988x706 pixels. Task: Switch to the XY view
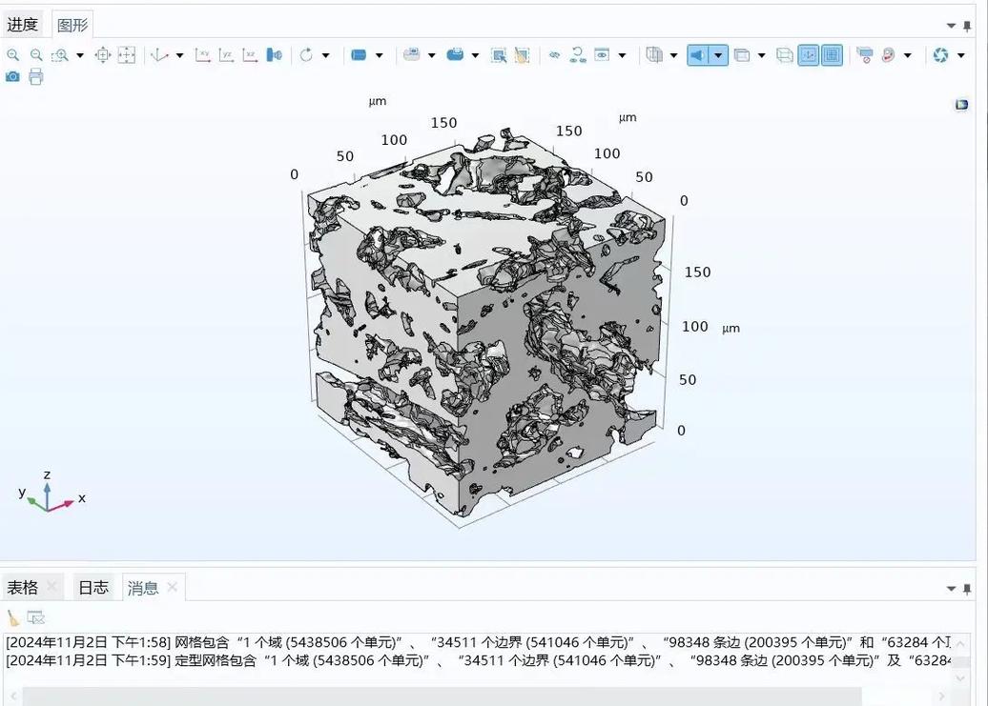coord(203,55)
